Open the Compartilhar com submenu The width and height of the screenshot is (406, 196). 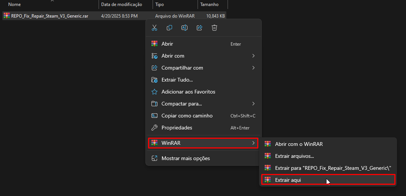tap(203, 68)
